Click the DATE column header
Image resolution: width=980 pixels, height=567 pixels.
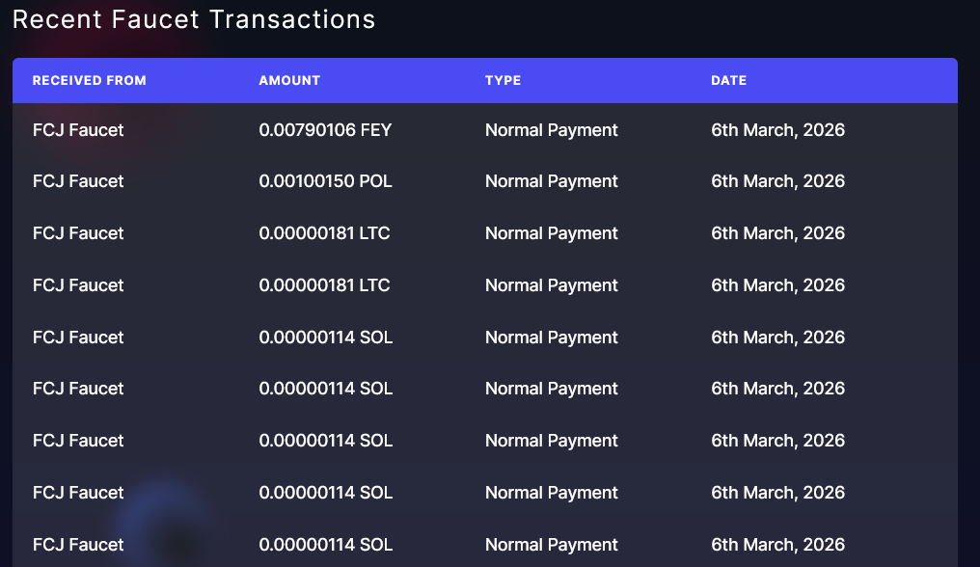click(x=729, y=81)
